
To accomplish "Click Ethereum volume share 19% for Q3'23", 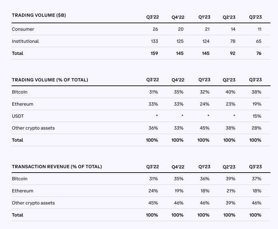I will click(257, 104).
